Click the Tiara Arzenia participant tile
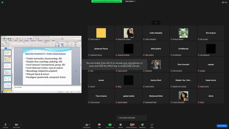 101,96
